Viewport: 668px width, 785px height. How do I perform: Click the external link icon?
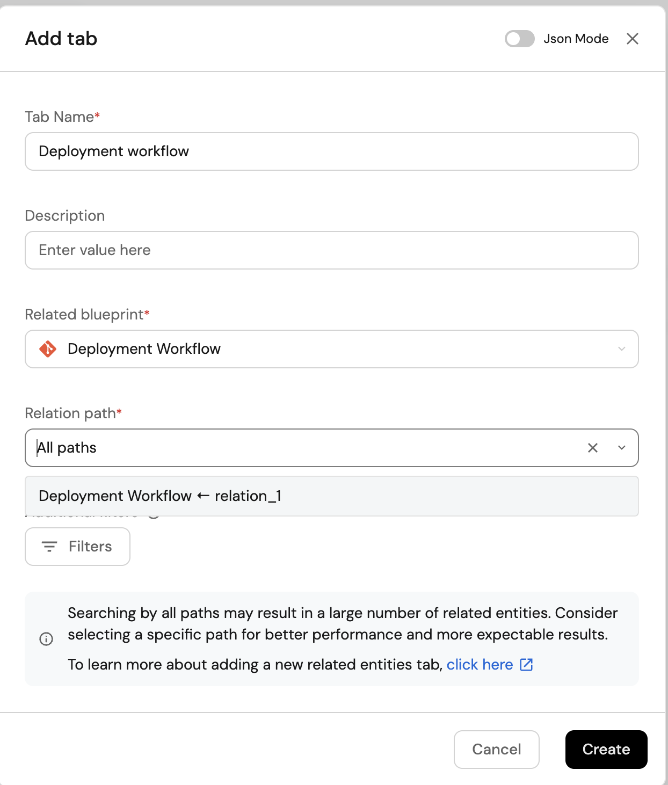[x=526, y=665]
